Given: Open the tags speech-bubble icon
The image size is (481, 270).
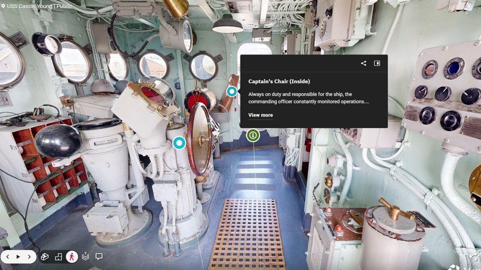Looking at the screenshot, I should pos(99,257).
